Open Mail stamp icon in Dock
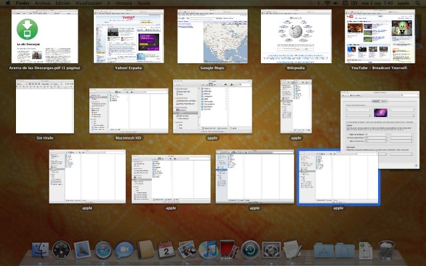Screen dimensions: 426x266 pos(83,249)
